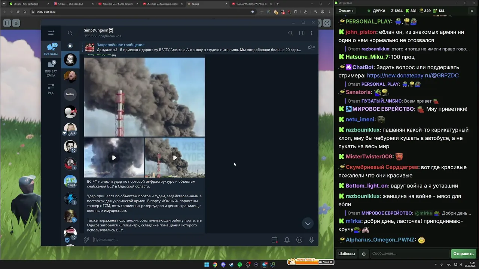Open the SimpDungeon three-dot options menu
The height and width of the screenshot is (269, 479).
311,33
